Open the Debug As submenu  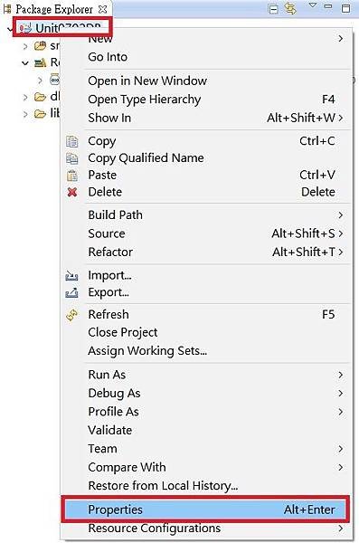tap(206, 394)
